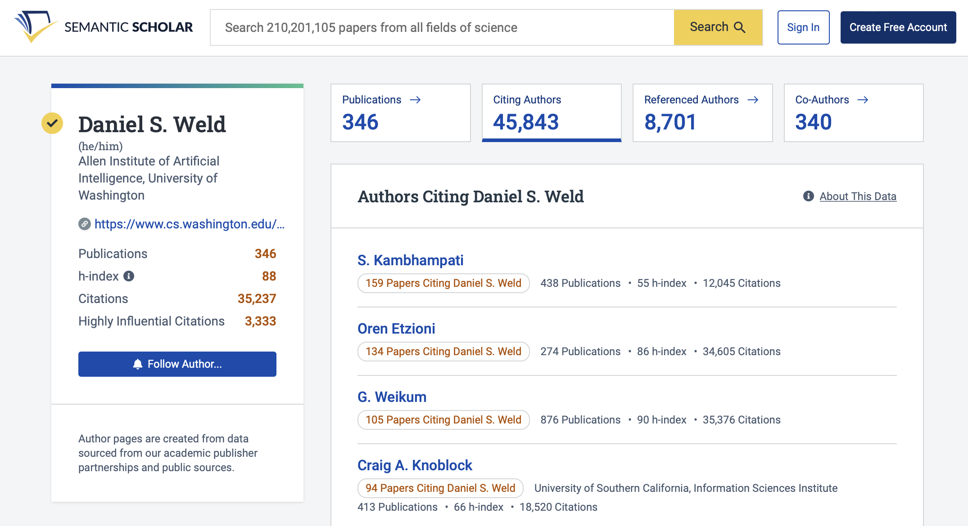Screen dimensions: 968x526
Task: Click the arrow icon in the Co-Authors card
Action: (x=864, y=100)
